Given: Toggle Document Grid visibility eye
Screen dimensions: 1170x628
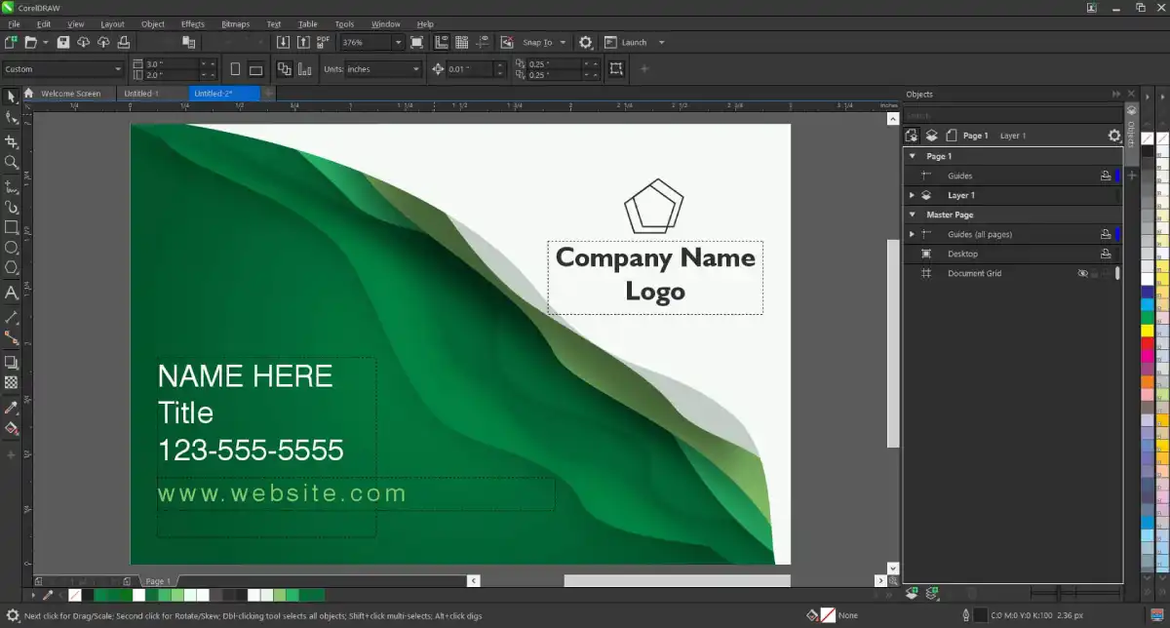Looking at the screenshot, I should click(1082, 274).
